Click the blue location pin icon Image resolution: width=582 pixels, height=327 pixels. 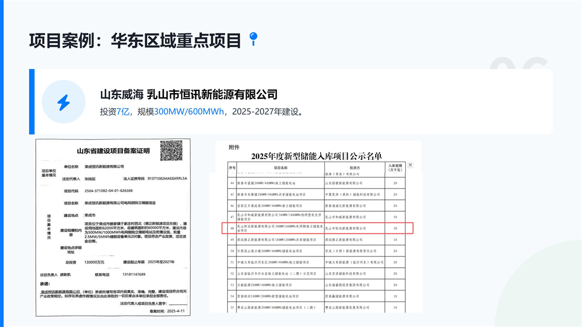tap(253, 39)
